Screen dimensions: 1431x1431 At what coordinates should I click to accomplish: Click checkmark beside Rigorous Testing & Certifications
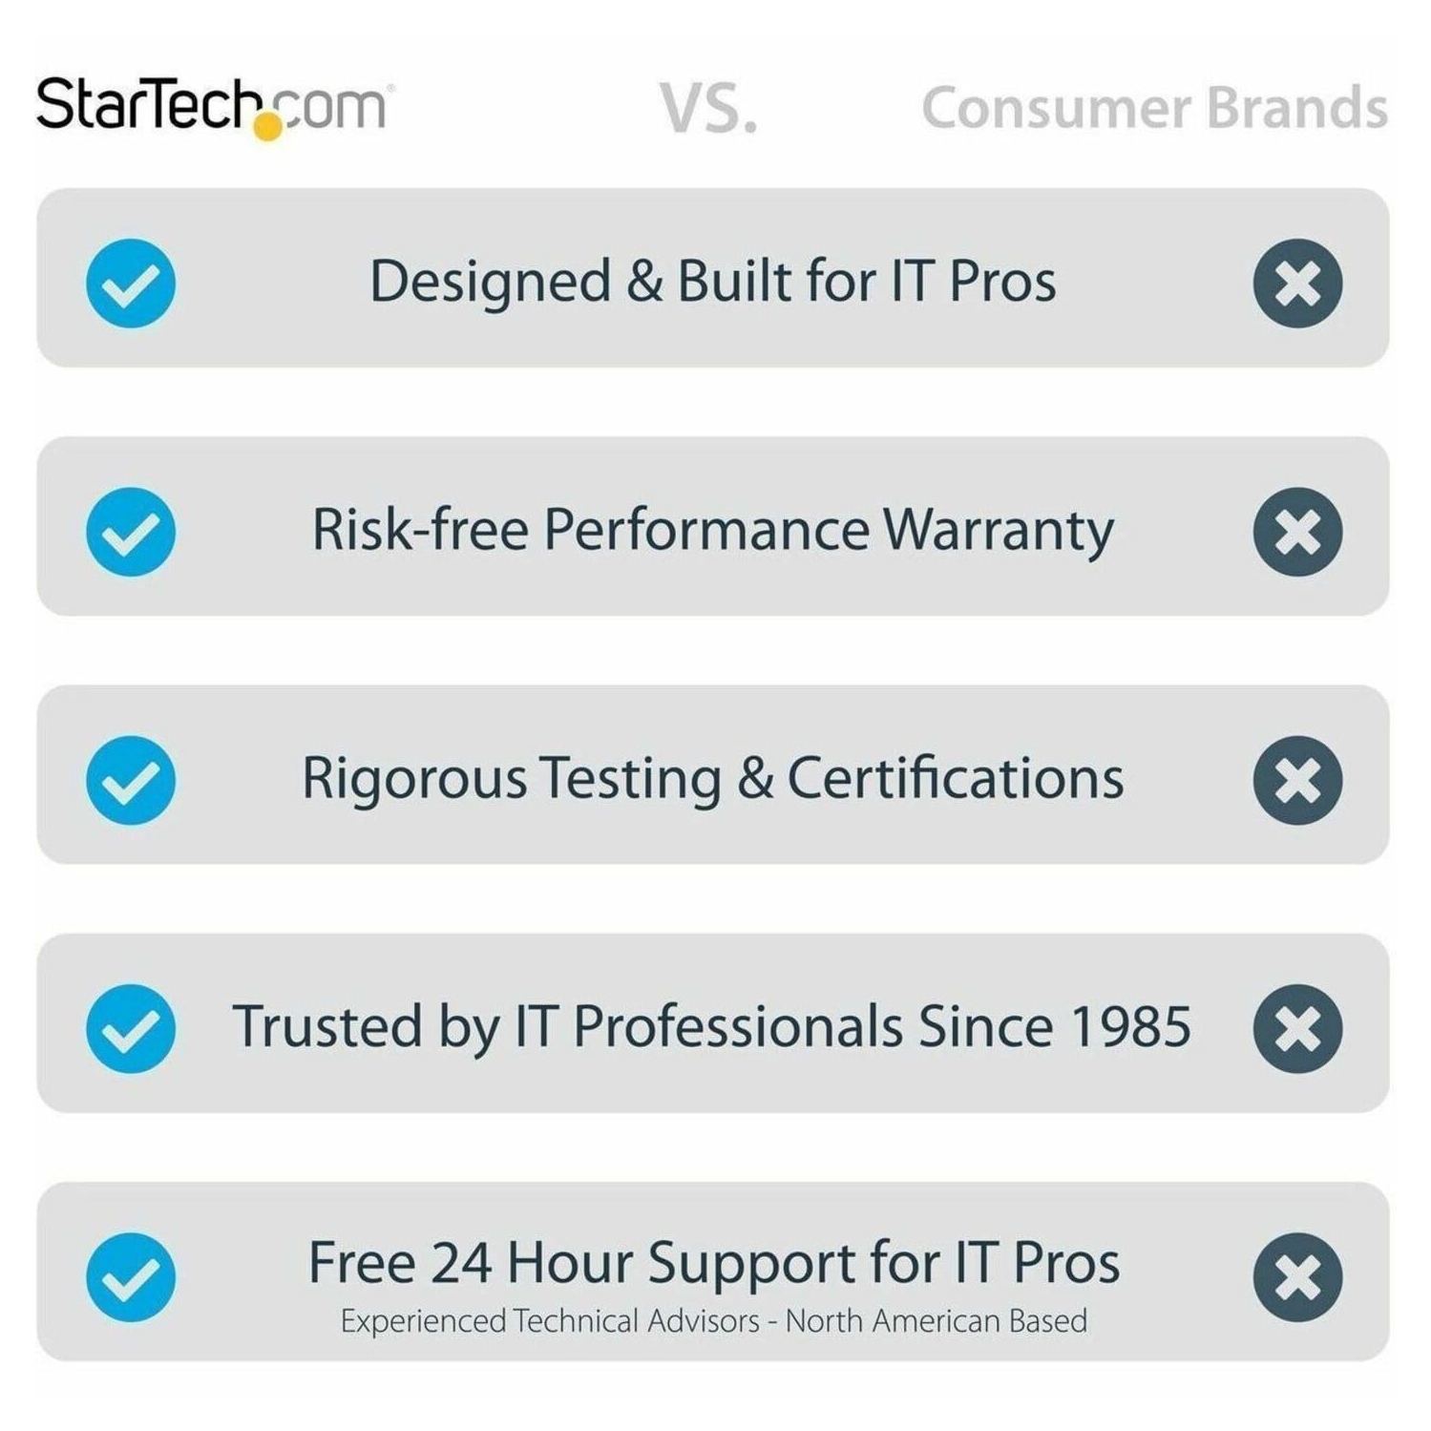pos(131,780)
